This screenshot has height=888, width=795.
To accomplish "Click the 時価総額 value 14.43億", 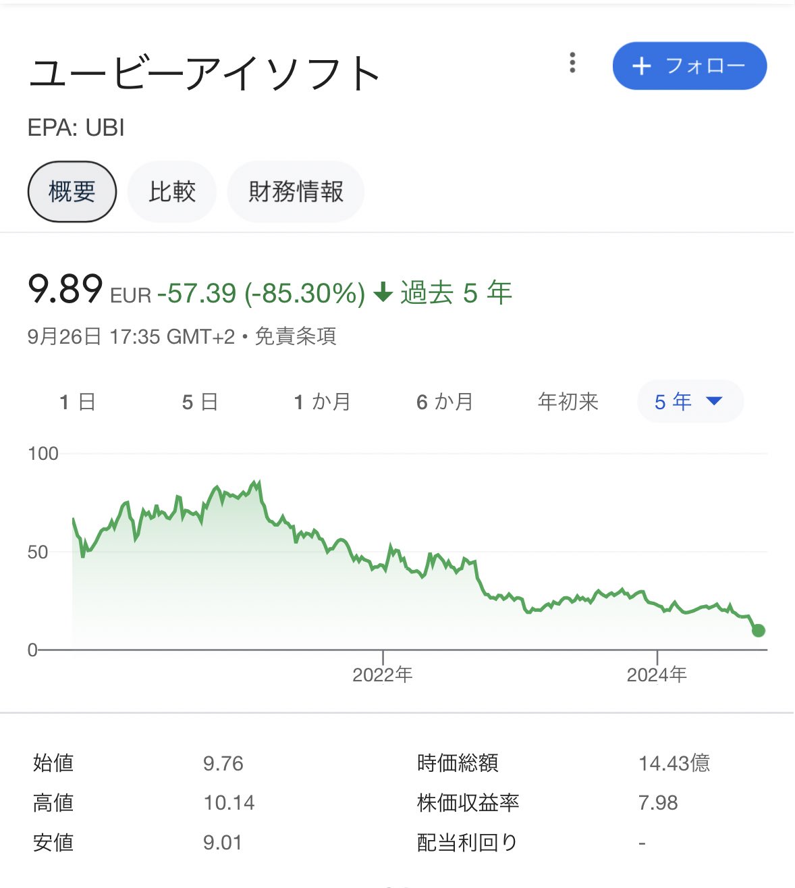I will point(674,763).
